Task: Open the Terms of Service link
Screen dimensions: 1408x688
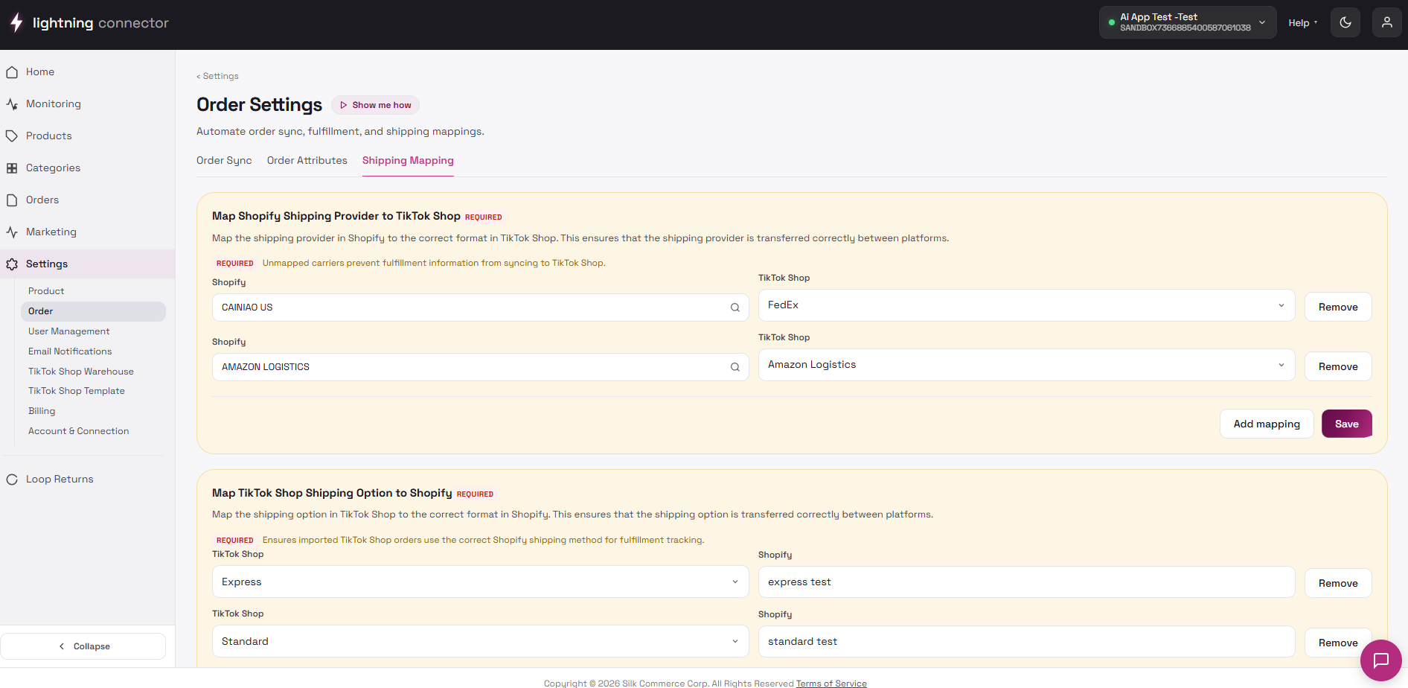Action: [x=831, y=683]
